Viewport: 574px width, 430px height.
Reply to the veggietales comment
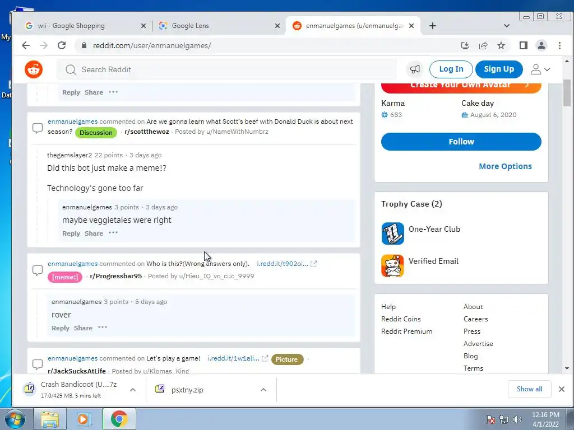tap(71, 233)
